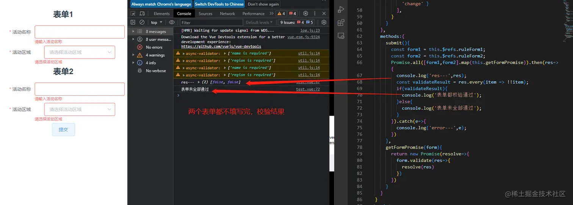This screenshot has width=573, height=205.
Task: Open the VS Code Extensions view
Action: [x=341, y=23]
